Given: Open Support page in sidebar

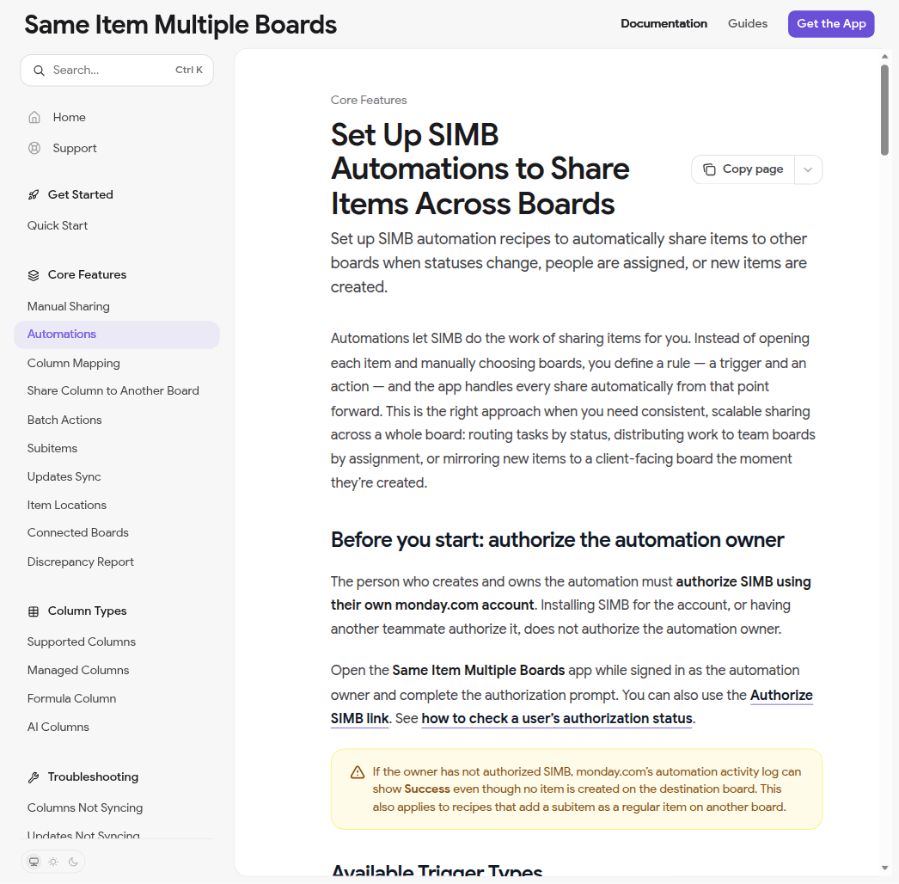Looking at the screenshot, I should click(75, 148).
